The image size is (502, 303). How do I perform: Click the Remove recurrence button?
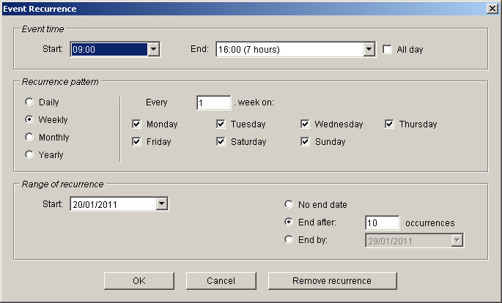click(x=332, y=281)
